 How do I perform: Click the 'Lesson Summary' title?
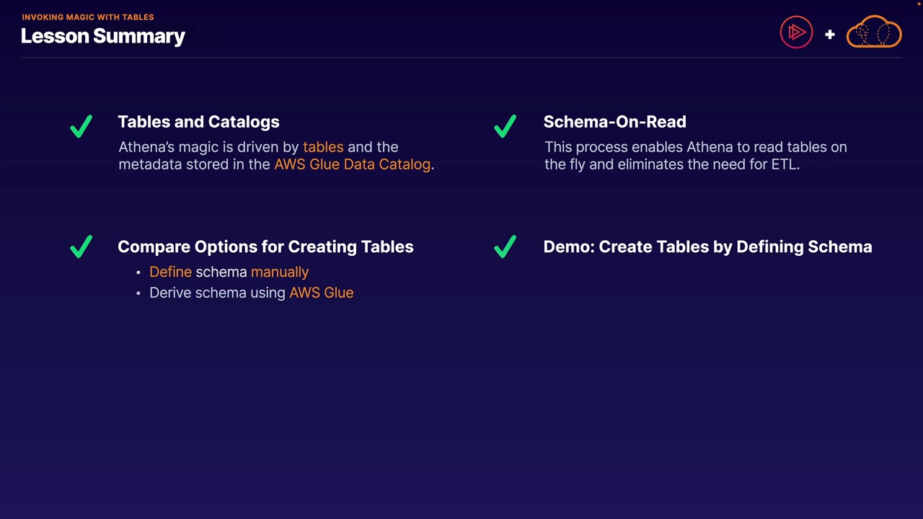[x=103, y=36]
